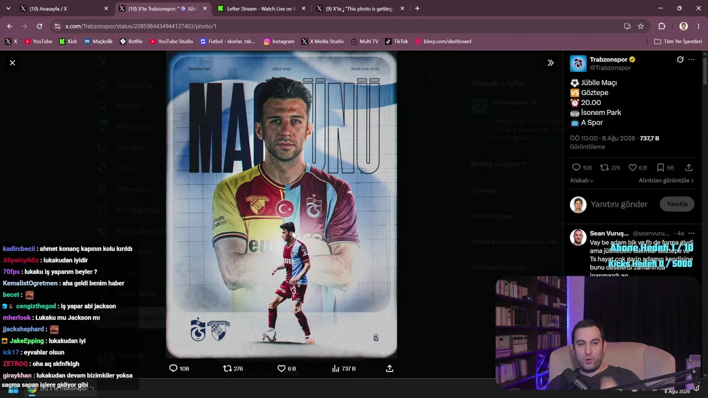Open the blerp.com/dashboard bookmark

(x=443, y=41)
